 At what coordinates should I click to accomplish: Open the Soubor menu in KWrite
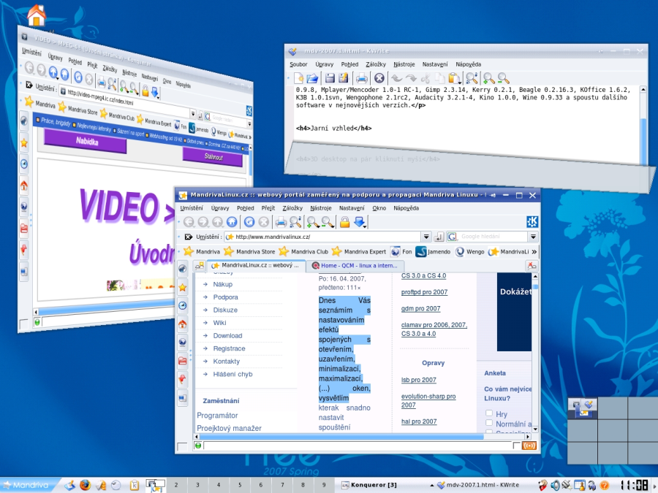click(x=298, y=64)
